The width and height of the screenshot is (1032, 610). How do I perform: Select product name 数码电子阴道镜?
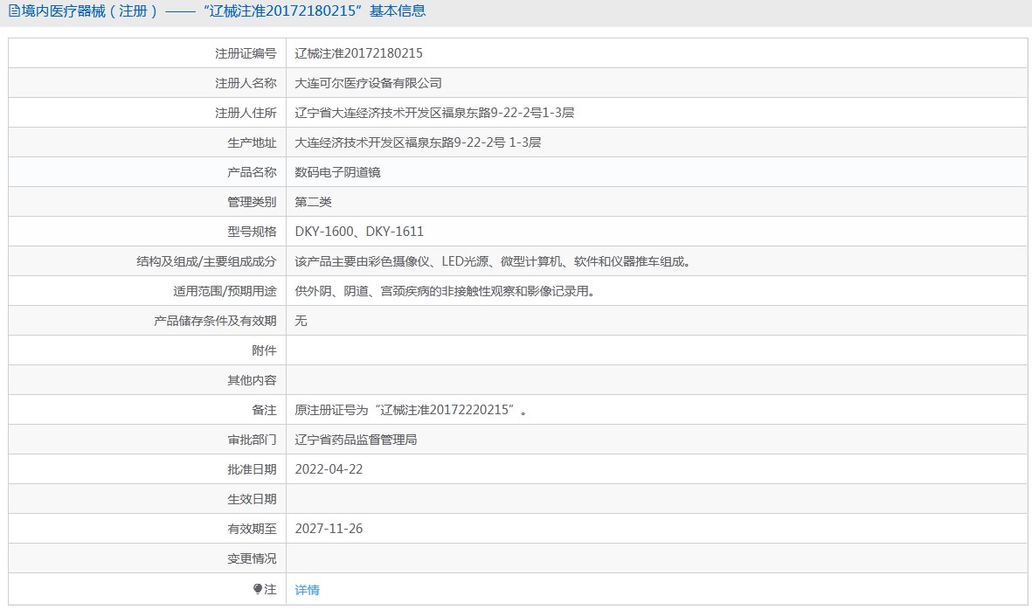(x=337, y=172)
